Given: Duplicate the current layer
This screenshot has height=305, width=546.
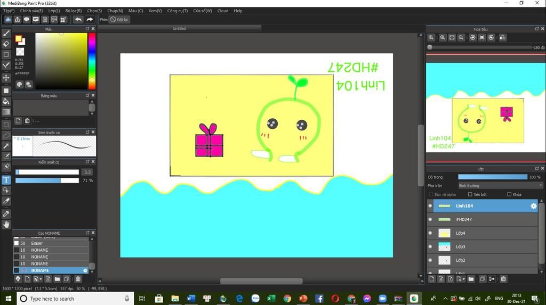Looking at the screenshot, I should click(483, 279).
